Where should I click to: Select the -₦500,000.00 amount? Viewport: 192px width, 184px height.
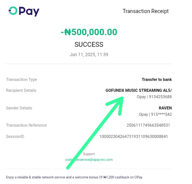89,32
